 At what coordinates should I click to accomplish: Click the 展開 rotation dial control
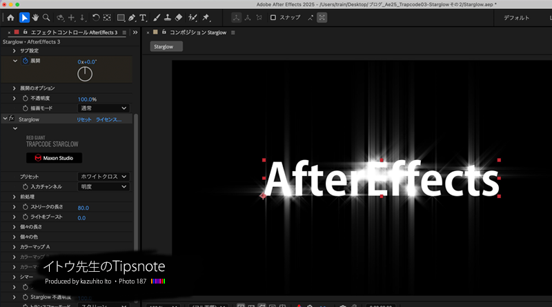point(85,74)
